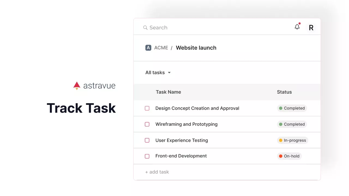Click the ACME workspace badge icon

point(148,48)
